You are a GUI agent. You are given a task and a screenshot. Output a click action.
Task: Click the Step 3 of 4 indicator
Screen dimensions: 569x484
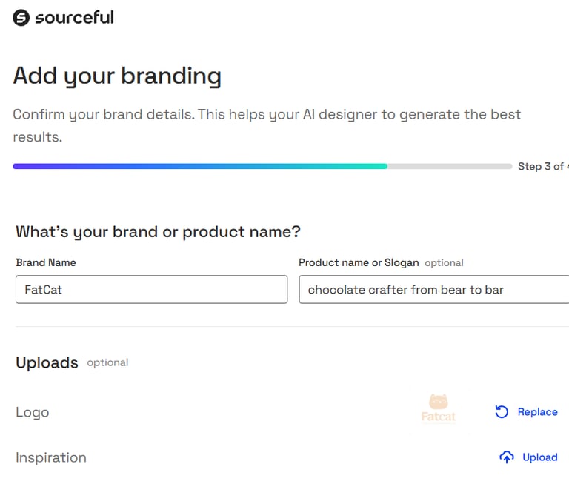point(542,166)
